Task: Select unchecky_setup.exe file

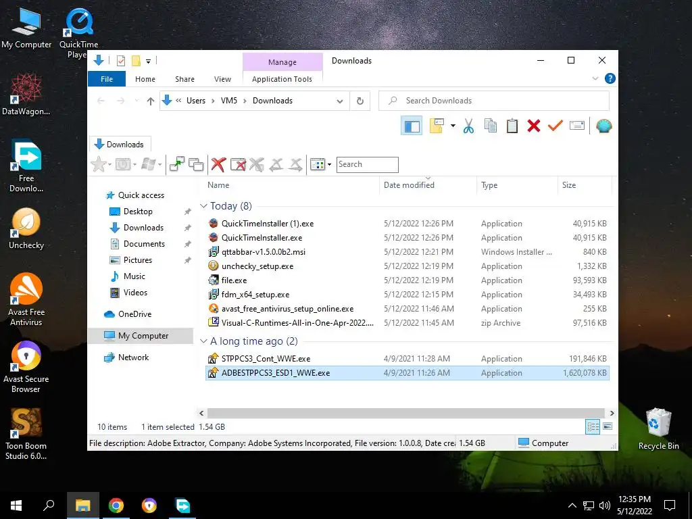Action: coord(407,266)
